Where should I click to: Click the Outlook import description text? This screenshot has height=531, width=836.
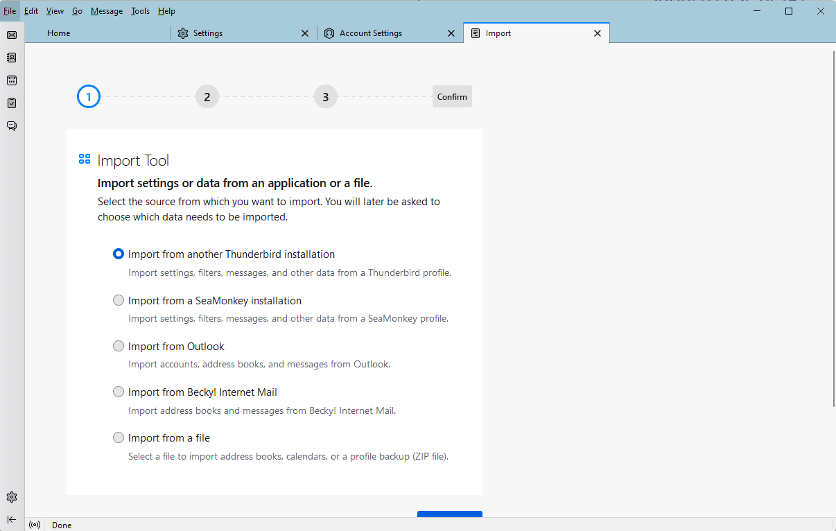(259, 364)
